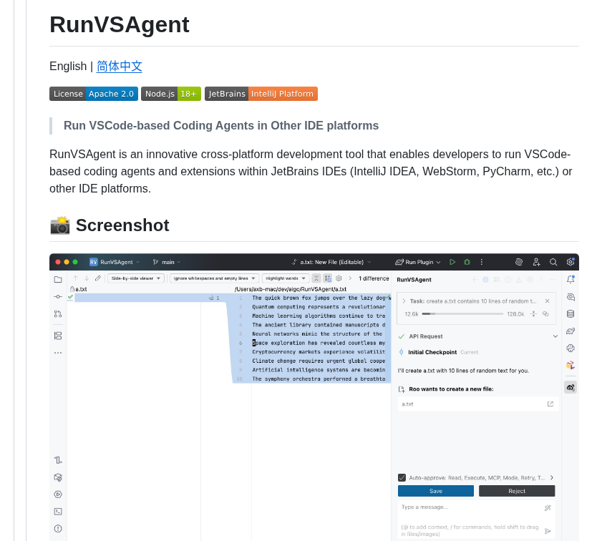Click the '1 difference' label
The width and height of the screenshot is (597, 541).
[x=374, y=278]
